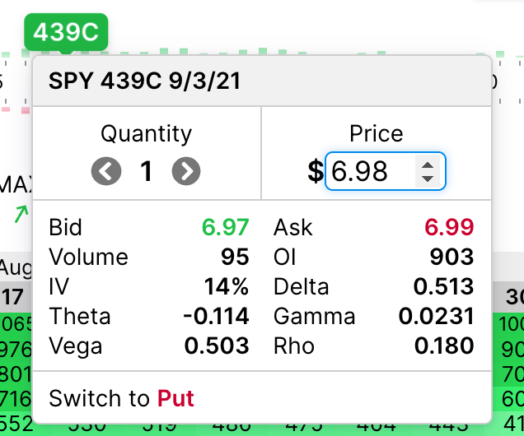Viewport: 524px width, 436px height.
Task: Decrease quantity with the left arrow
Action: (x=106, y=171)
